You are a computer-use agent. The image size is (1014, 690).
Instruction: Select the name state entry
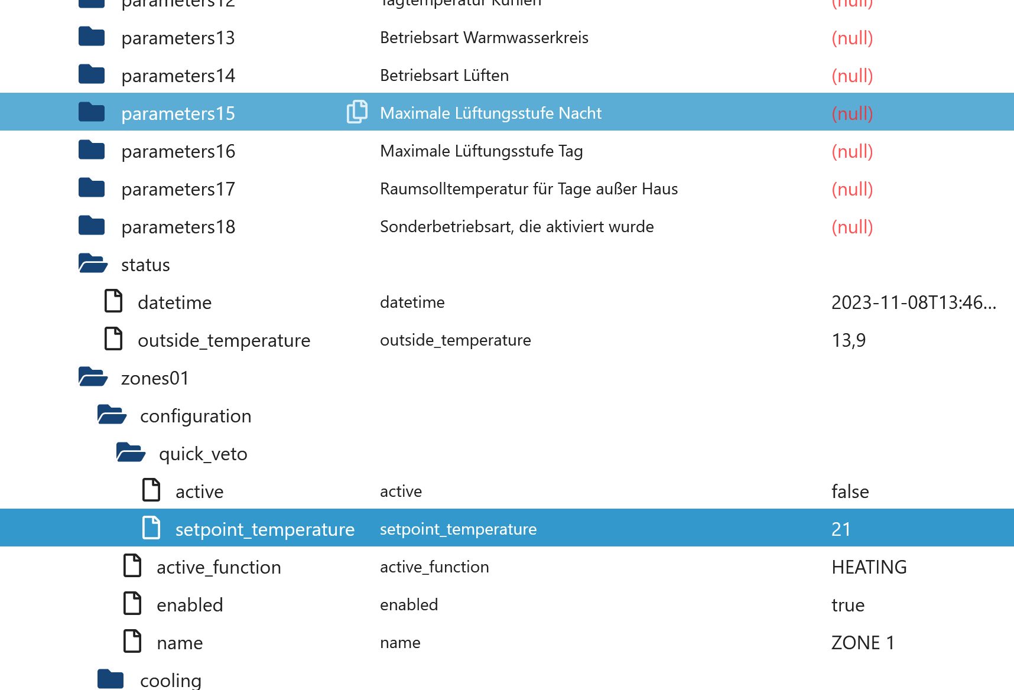pyautogui.click(x=180, y=643)
